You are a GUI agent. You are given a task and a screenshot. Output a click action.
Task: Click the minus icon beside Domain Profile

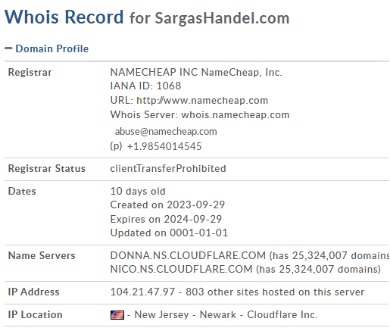8,48
